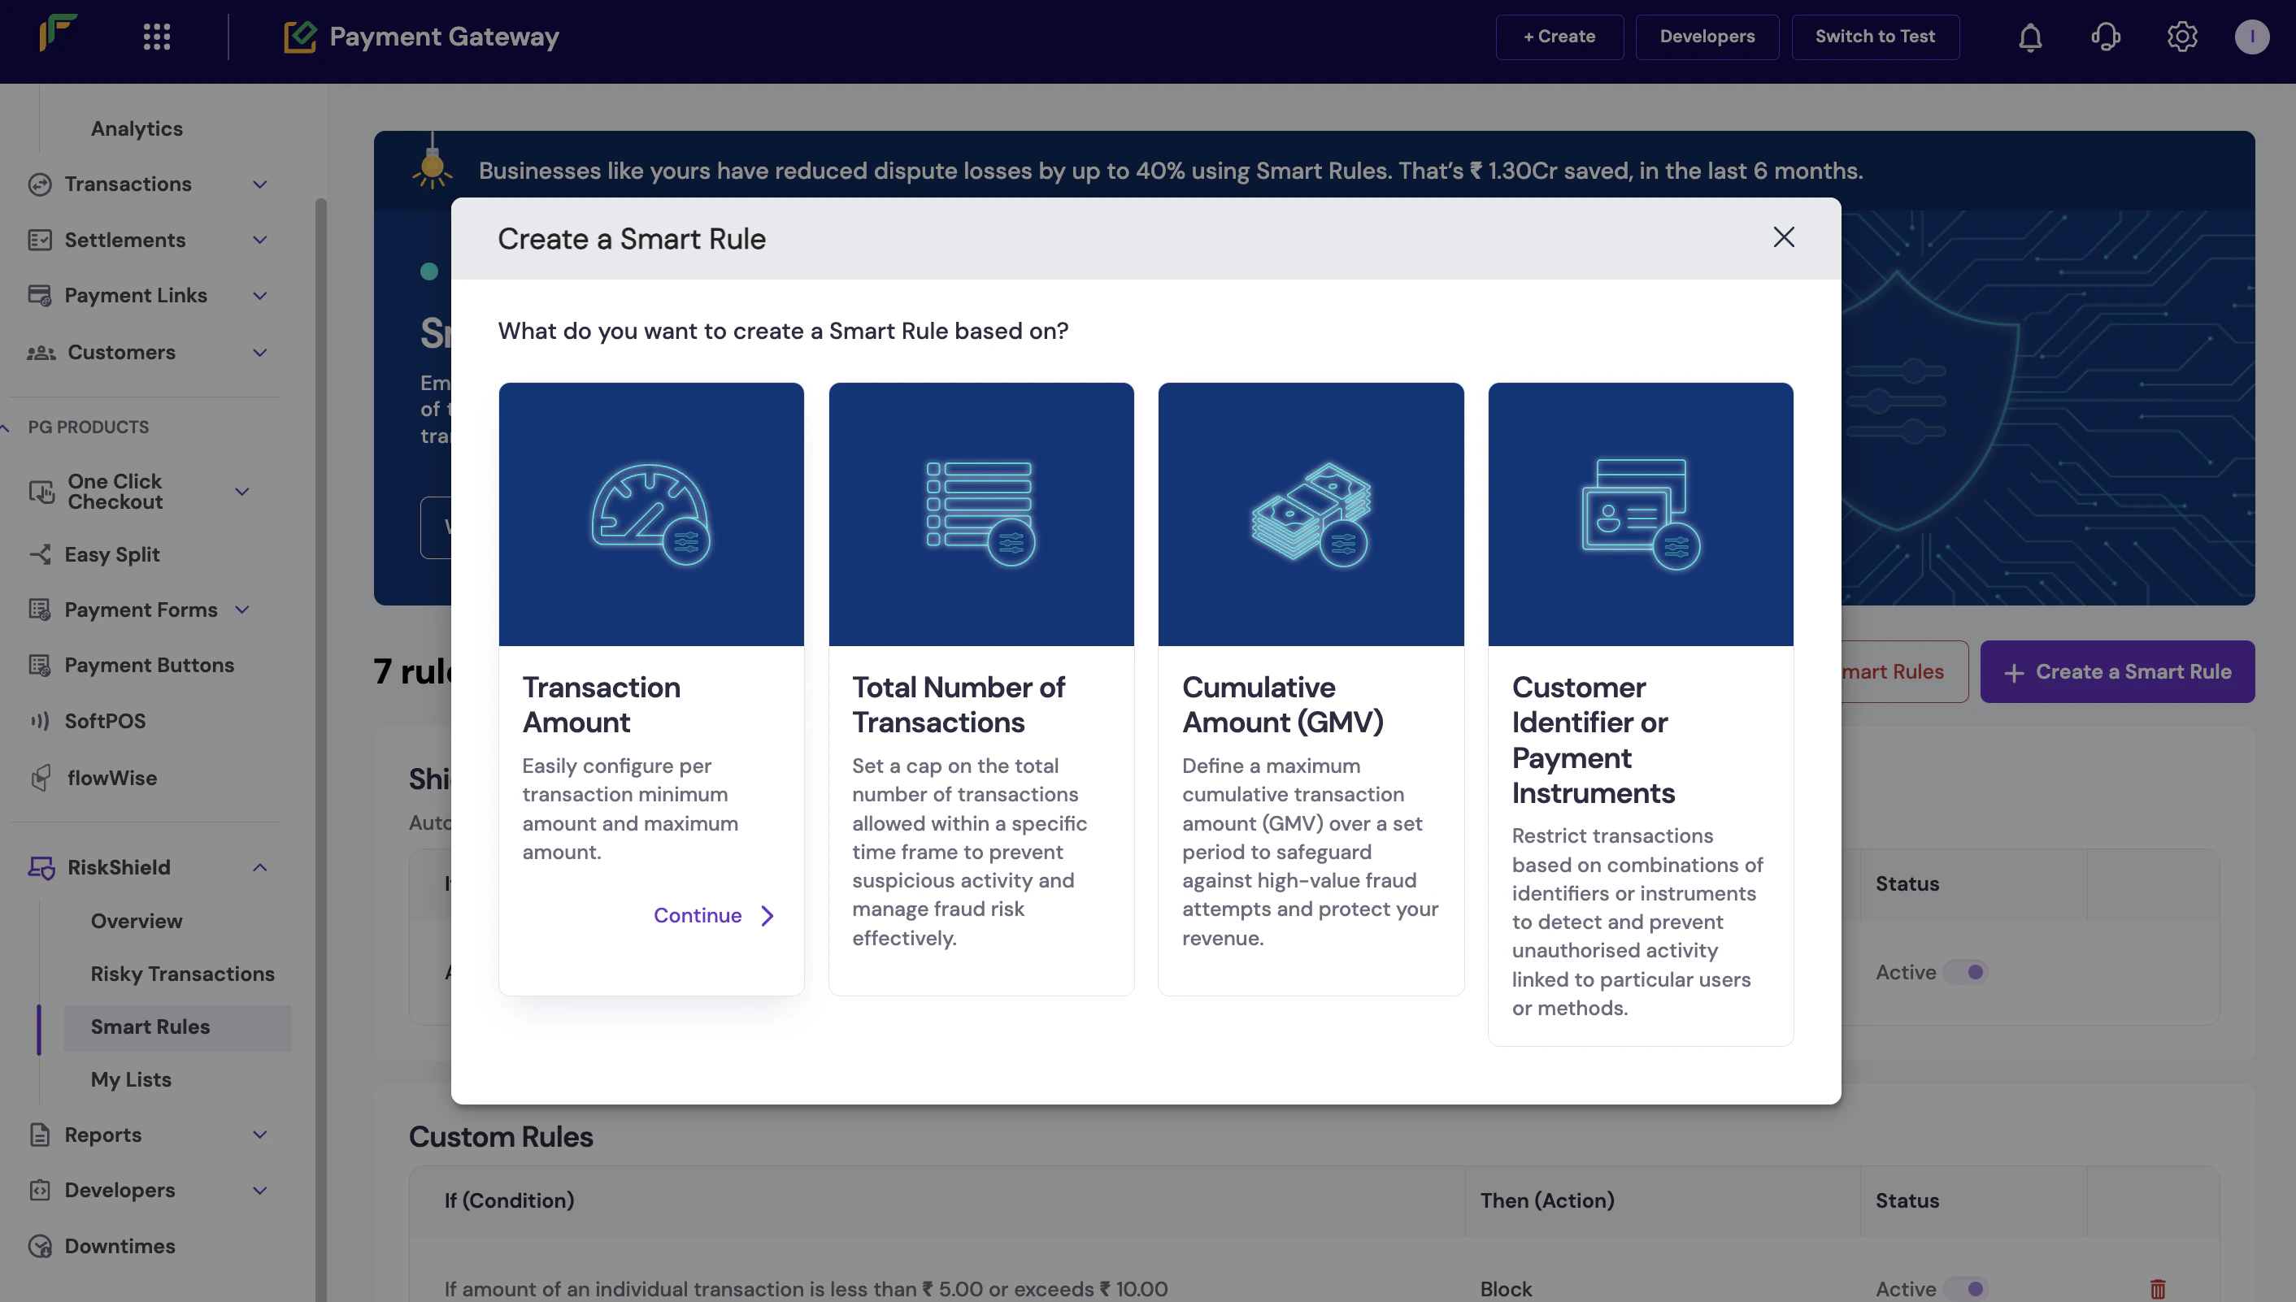Click the user profile avatar icon
This screenshot has height=1302, width=2296.
click(x=2250, y=37)
